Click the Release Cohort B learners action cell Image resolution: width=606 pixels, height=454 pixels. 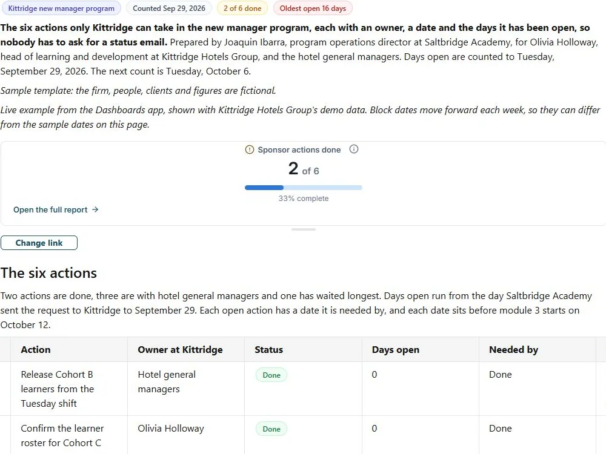(x=69, y=389)
